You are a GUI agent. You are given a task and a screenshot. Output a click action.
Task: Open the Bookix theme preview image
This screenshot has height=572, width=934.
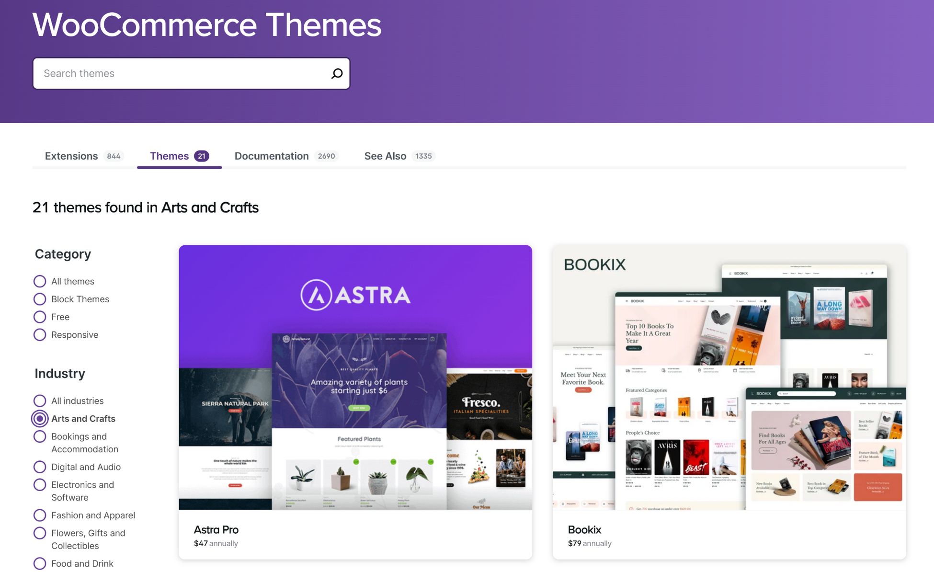(x=729, y=378)
